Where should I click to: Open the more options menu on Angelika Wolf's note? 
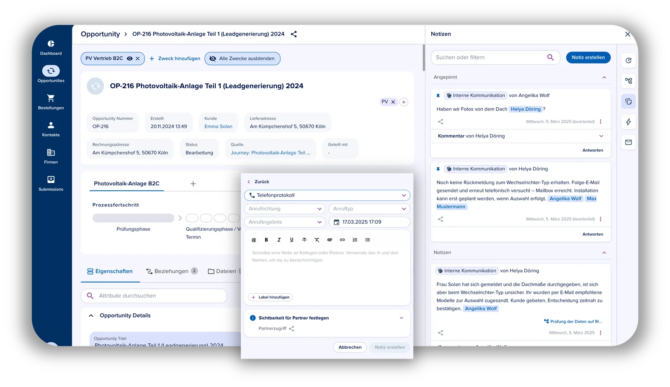click(x=600, y=122)
